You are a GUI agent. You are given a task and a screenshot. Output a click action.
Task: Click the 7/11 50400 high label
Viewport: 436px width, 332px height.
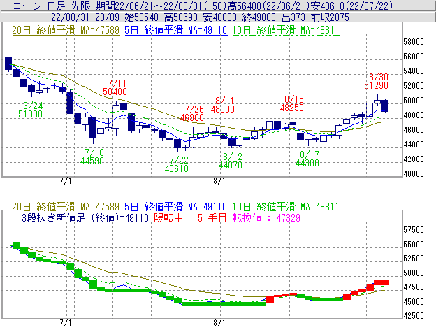point(115,87)
